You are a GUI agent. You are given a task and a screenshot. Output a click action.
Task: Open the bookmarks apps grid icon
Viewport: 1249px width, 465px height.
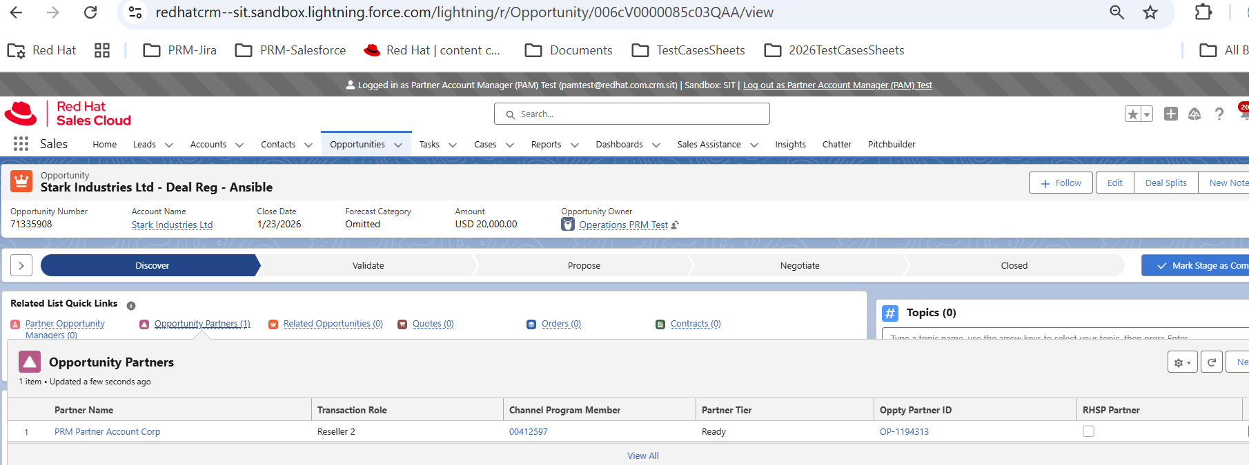coord(102,50)
